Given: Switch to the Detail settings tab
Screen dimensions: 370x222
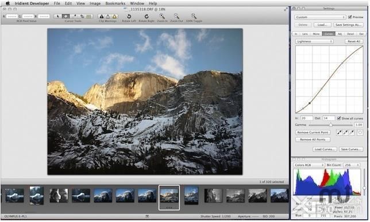Looking at the screenshot, I should 350,34.
